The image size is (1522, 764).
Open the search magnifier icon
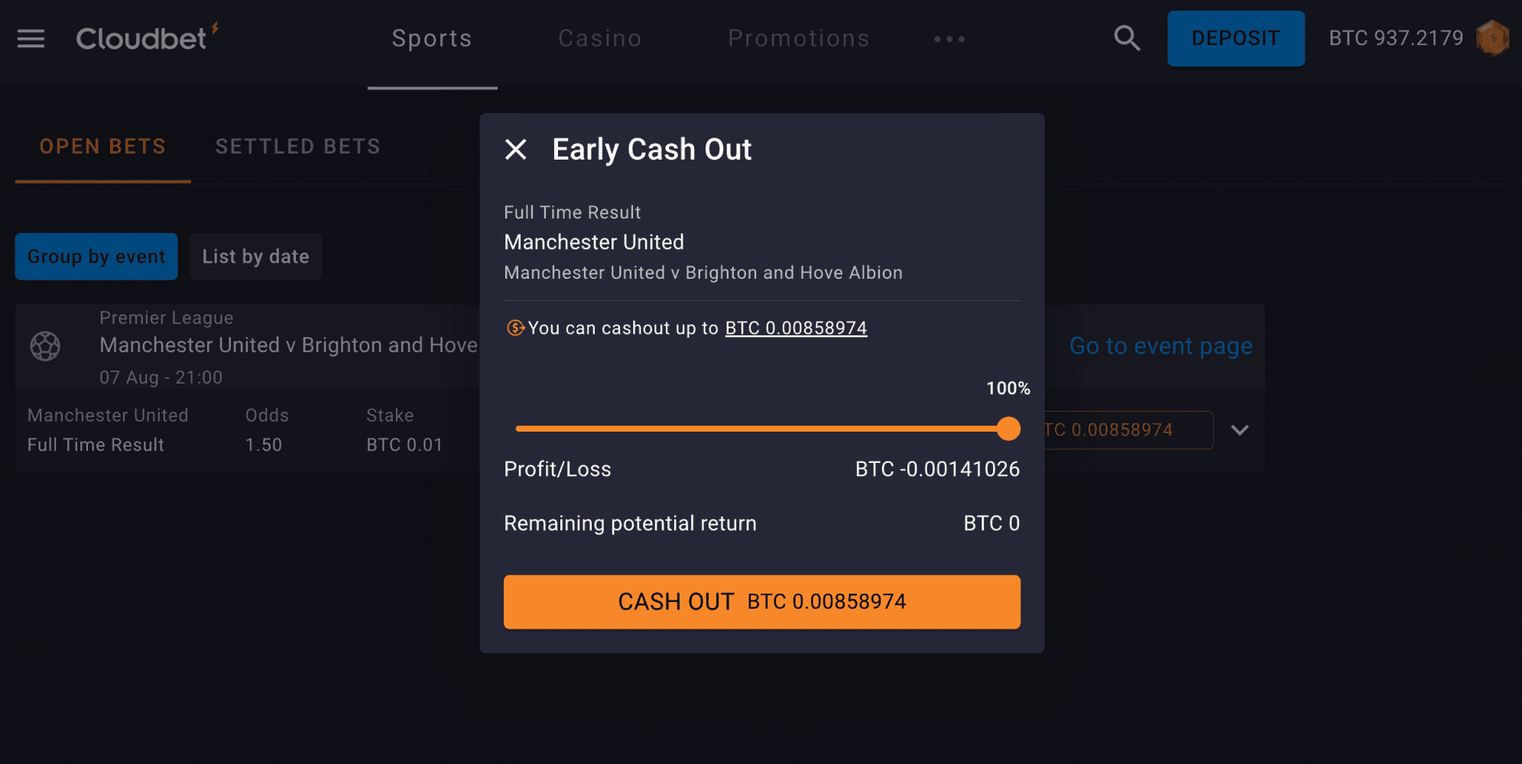[1127, 38]
